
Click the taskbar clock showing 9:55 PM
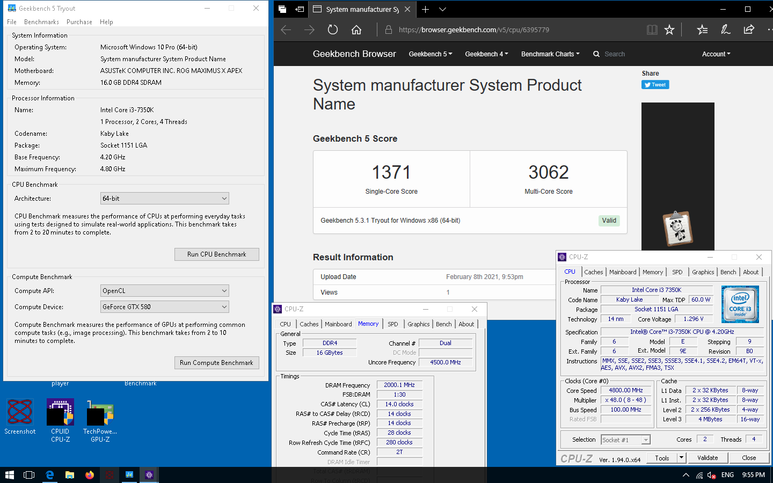coord(753,475)
